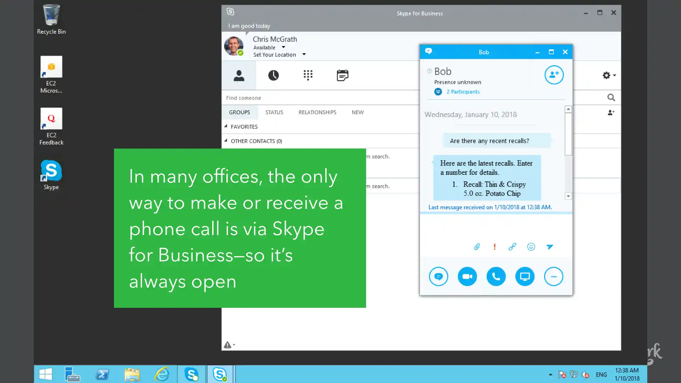
Task: Toggle the high importance exclamation mark
Action: click(494, 247)
